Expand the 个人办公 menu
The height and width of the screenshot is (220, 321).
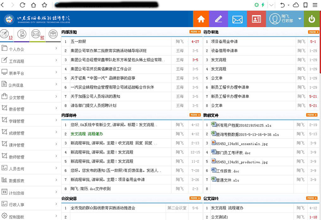[30, 49]
